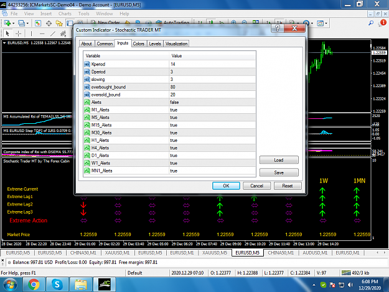
Task: Open the Window menu
Action: (104, 14)
